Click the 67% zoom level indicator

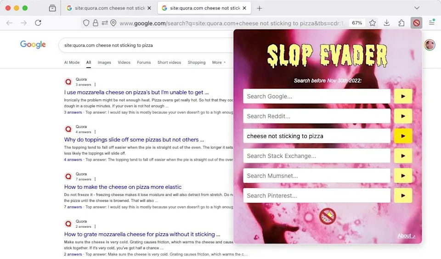[357, 23]
